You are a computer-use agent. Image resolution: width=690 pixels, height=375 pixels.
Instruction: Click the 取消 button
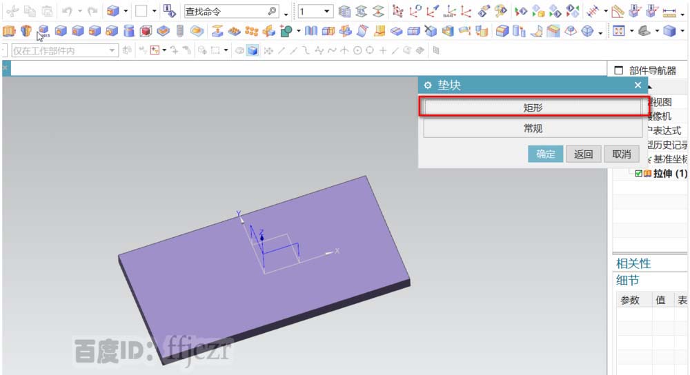622,154
